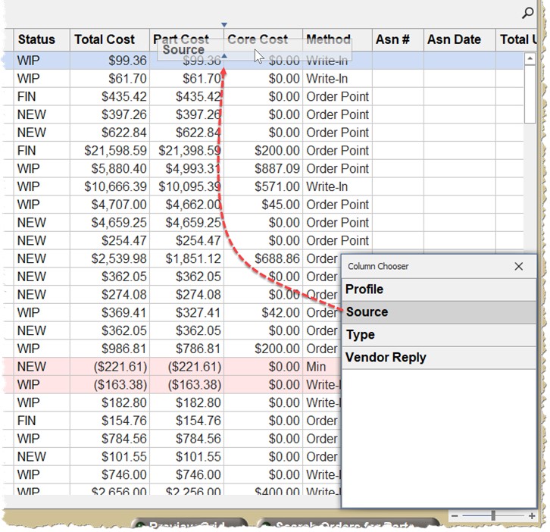Close the Column Chooser window
The width and height of the screenshot is (550, 532).
pos(518,266)
